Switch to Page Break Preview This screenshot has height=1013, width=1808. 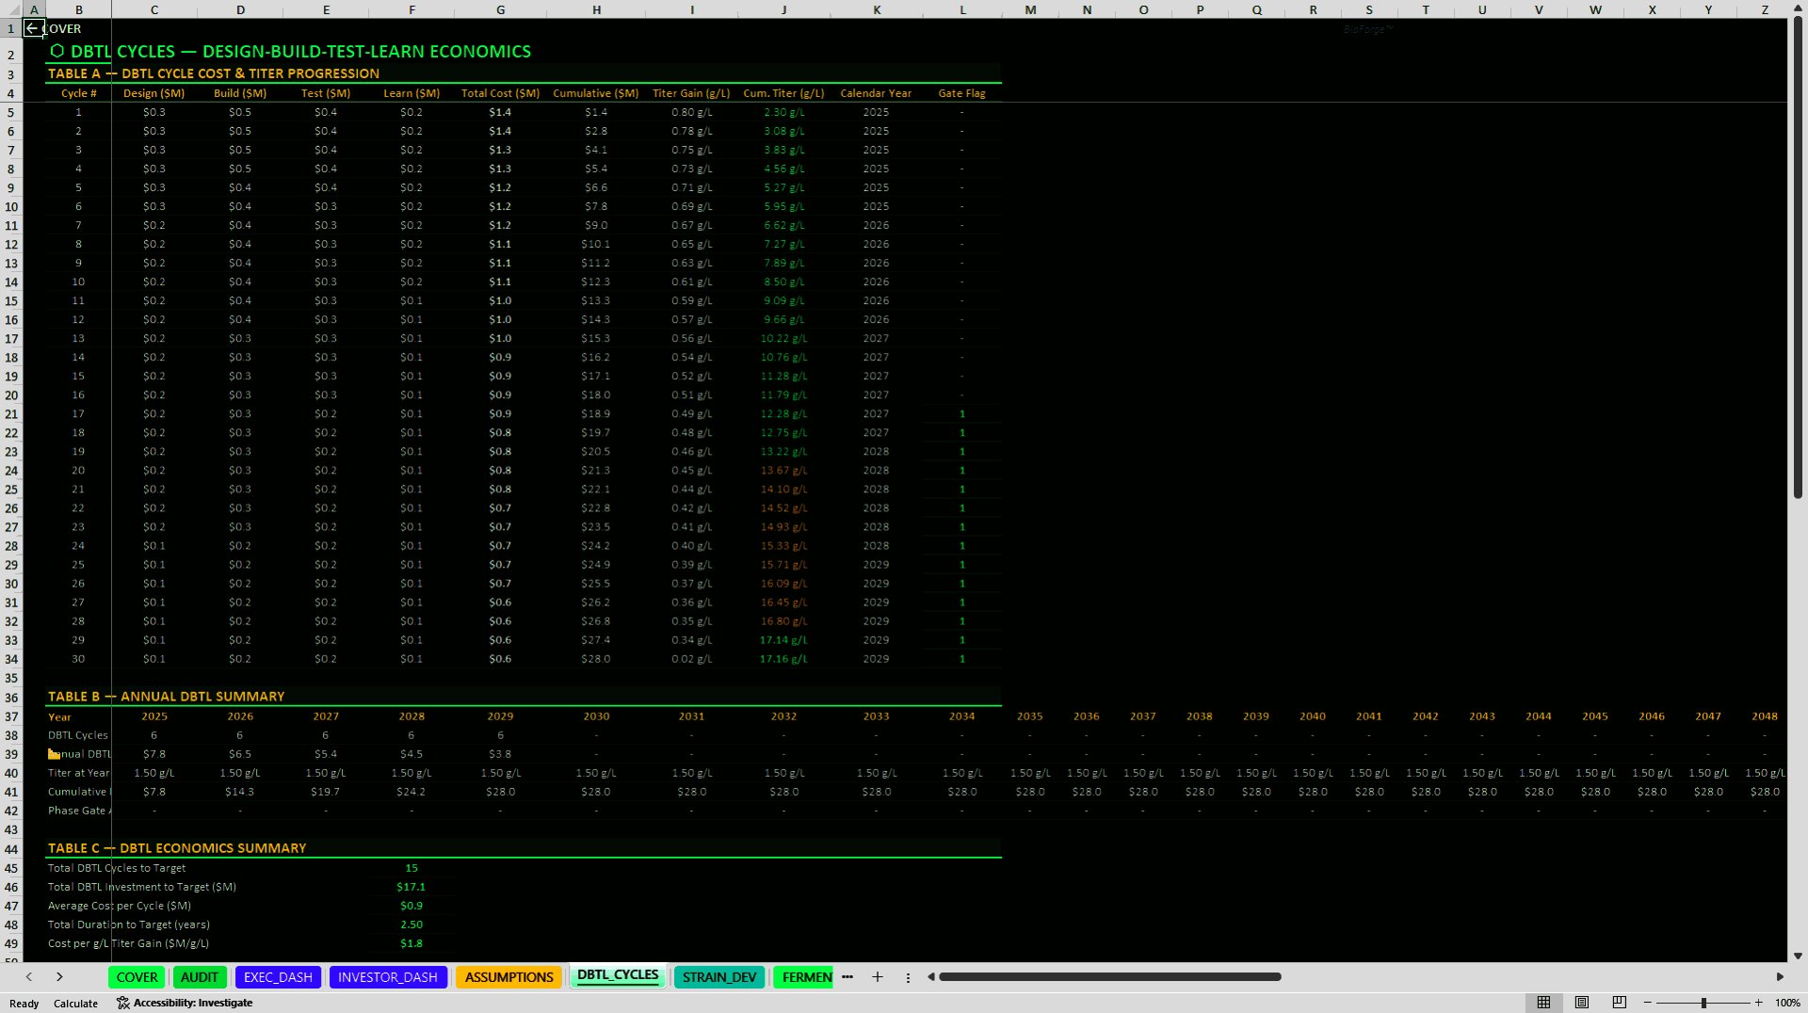[1620, 1003]
